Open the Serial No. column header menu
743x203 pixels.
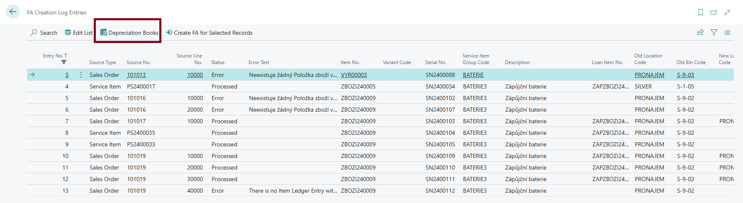[436, 62]
